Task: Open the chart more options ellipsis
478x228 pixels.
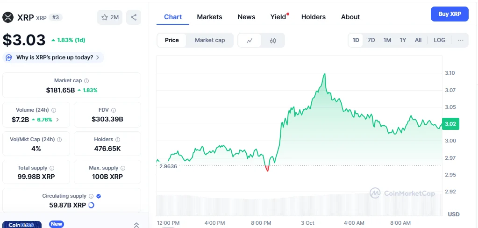Action: click(x=461, y=40)
